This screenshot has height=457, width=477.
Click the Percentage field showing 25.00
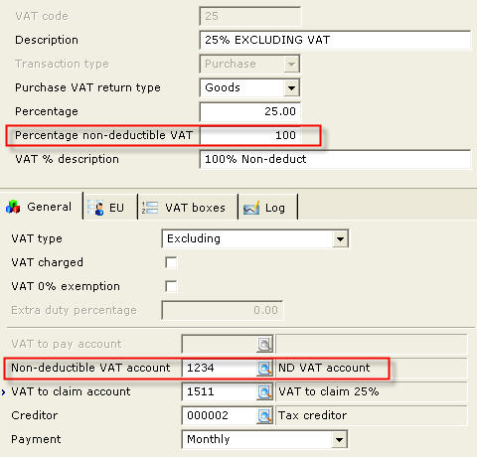(x=250, y=111)
